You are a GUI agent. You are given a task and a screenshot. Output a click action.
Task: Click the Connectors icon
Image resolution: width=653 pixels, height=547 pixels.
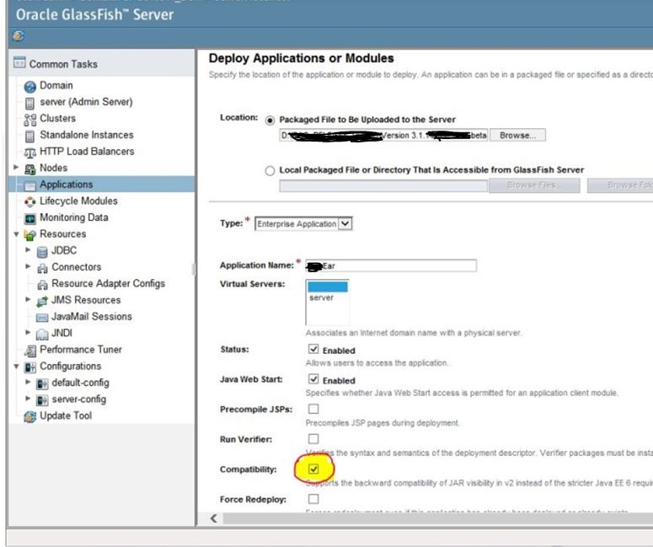tap(42, 268)
